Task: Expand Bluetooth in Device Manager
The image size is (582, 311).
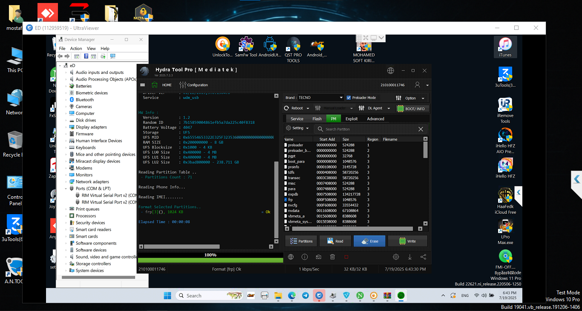Action: (66, 100)
